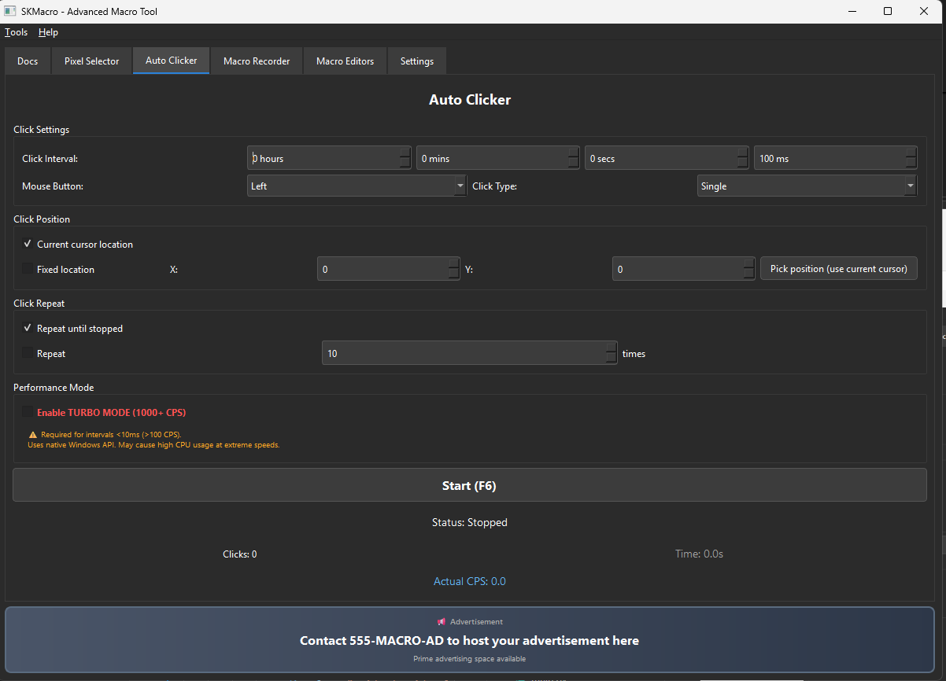Image resolution: width=946 pixels, height=681 pixels.
Task: Click the Time: 0.0s readout
Action: tap(699, 554)
